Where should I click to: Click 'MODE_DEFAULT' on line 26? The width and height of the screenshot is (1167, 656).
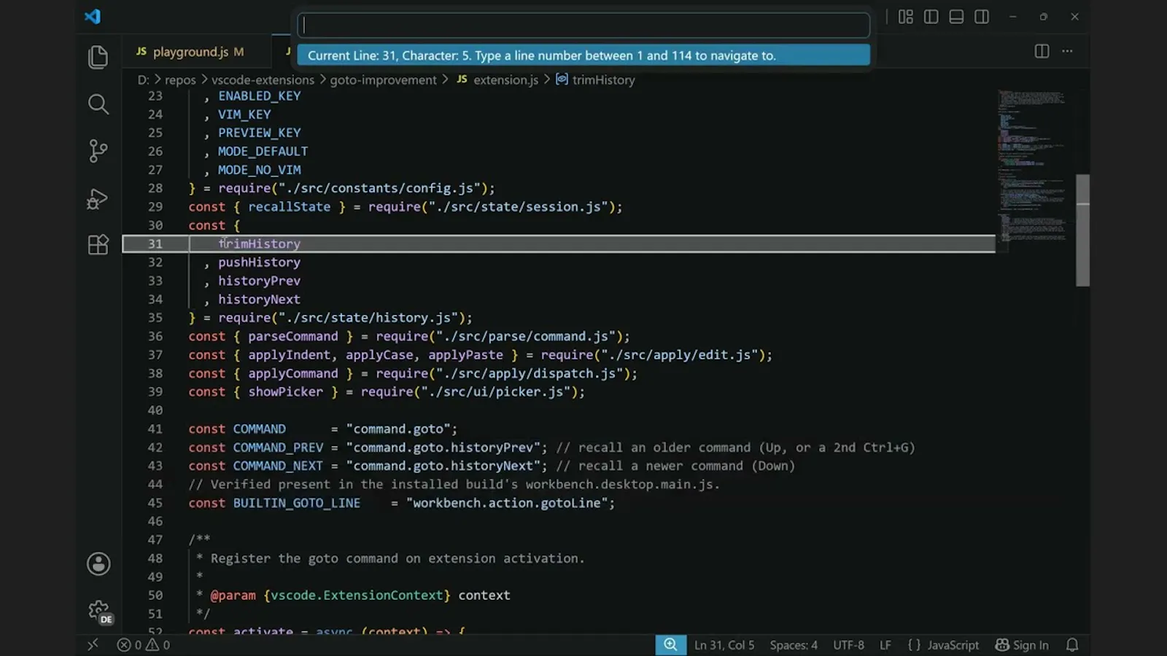263,152
